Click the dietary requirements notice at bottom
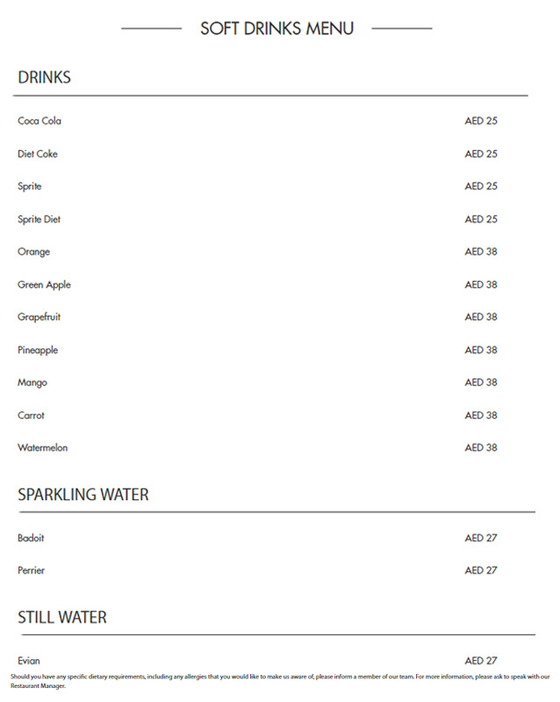The image size is (560, 702). click(x=280, y=681)
